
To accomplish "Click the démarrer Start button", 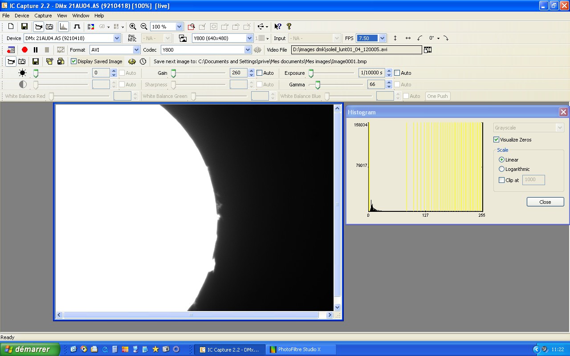I will [x=30, y=349].
